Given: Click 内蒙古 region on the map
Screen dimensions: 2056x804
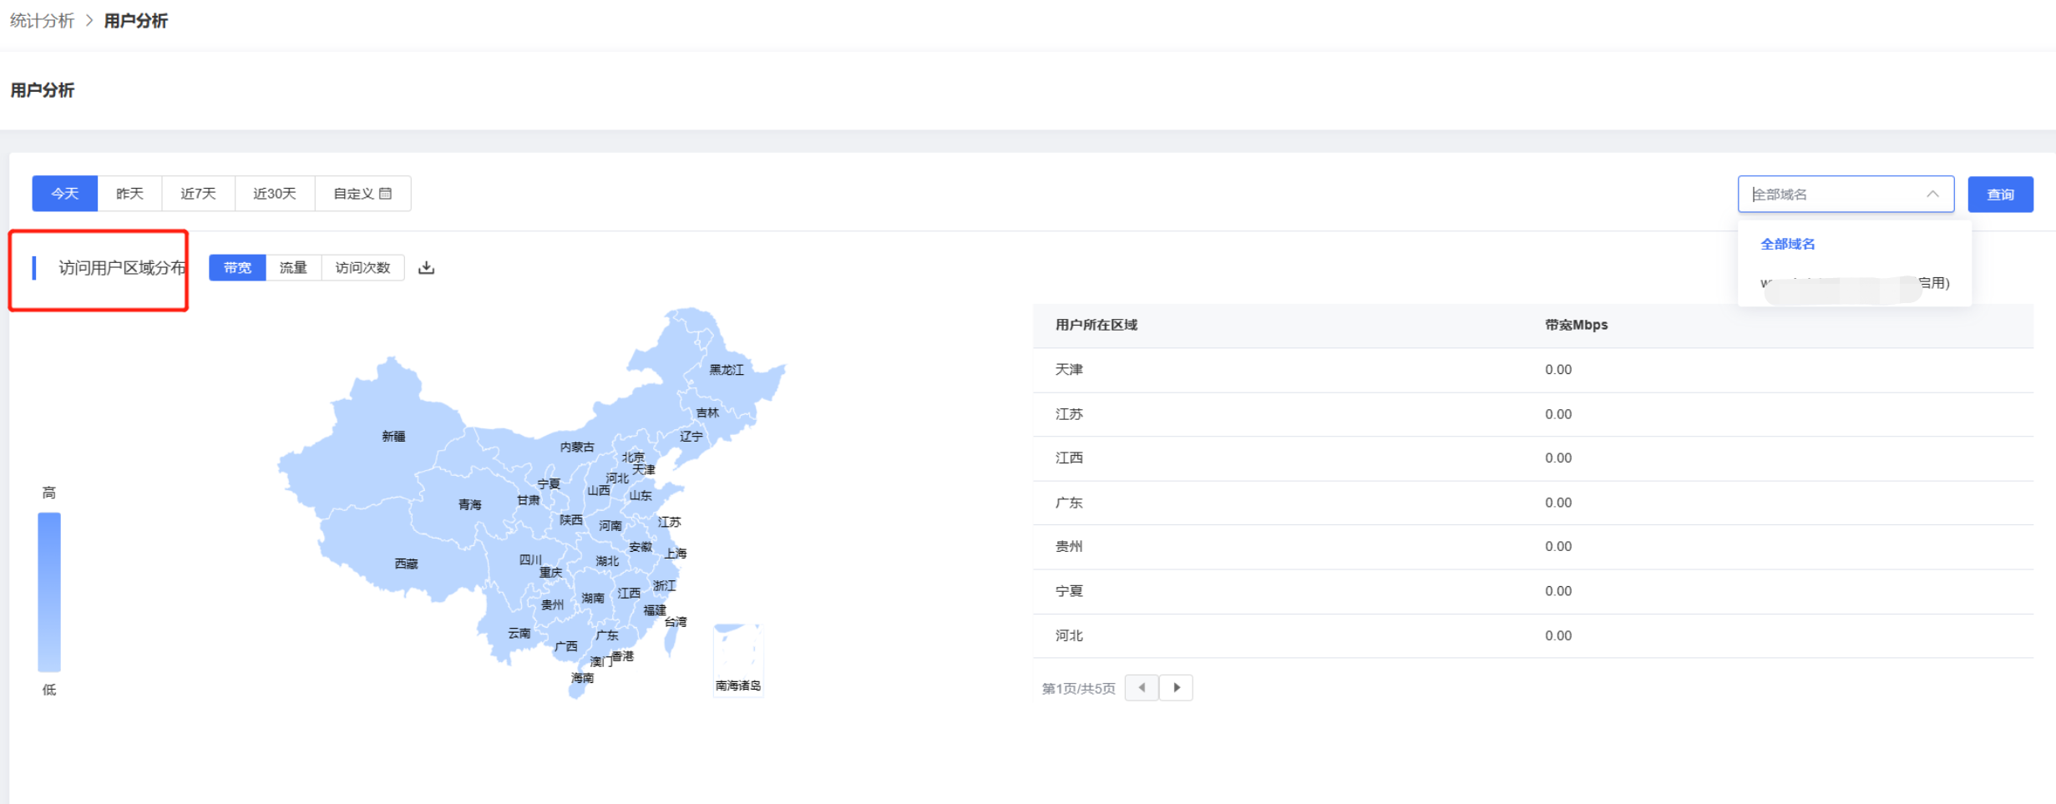Looking at the screenshot, I should pyautogui.click(x=577, y=448).
